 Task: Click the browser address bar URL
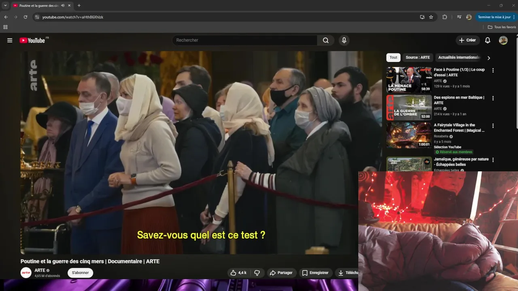tap(73, 17)
